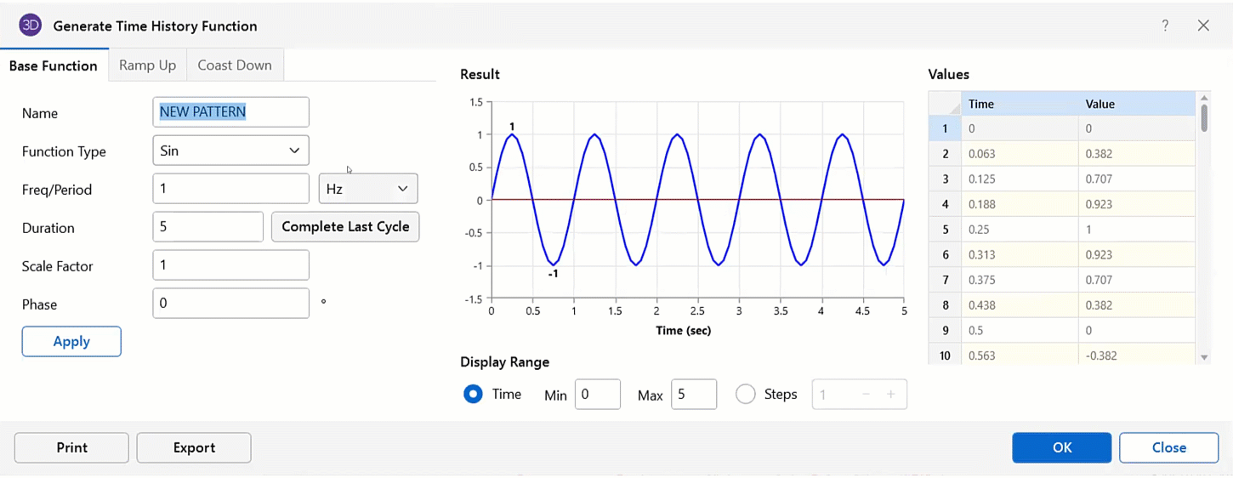Click the Print button
The height and width of the screenshot is (478, 1233).
[71, 447]
